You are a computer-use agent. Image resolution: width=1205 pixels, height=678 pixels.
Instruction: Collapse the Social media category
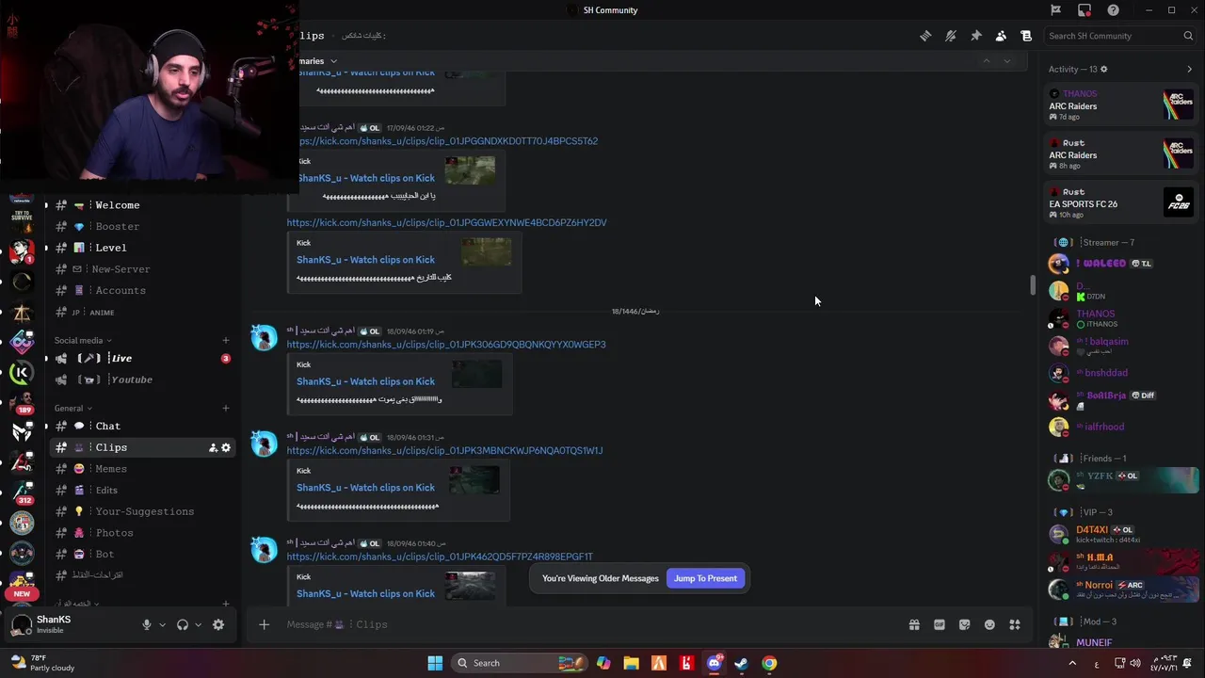point(83,340)
